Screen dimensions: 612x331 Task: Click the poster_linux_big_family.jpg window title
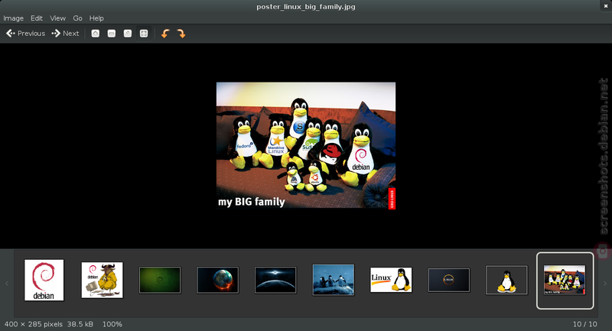click(x=306, y=7)
